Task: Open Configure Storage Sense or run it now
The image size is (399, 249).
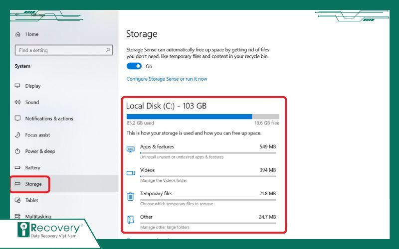Action: coord(167,79)
